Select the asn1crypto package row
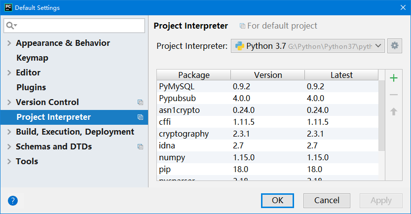Screen dimensions: 411x214 [x=267, y=110]
